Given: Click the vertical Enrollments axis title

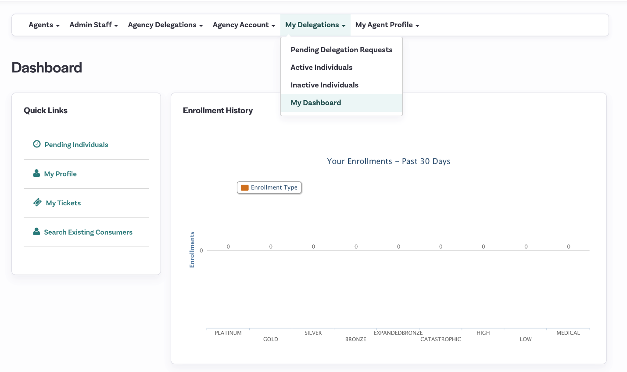Looking at the screenshot, I should pos(192,250).
